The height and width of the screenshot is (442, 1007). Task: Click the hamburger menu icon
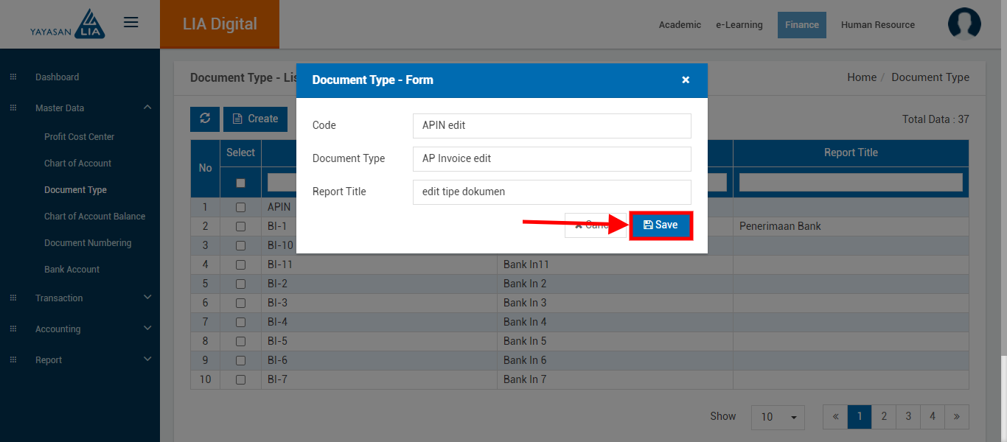coord(131,23)
